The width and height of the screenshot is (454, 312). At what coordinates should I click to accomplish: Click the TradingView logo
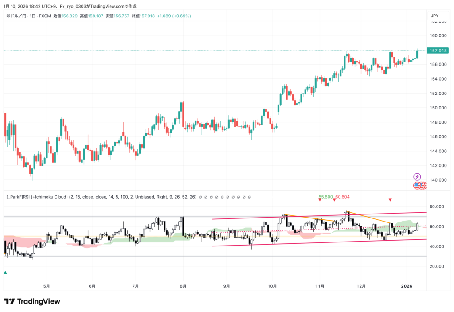pos(32,301)
